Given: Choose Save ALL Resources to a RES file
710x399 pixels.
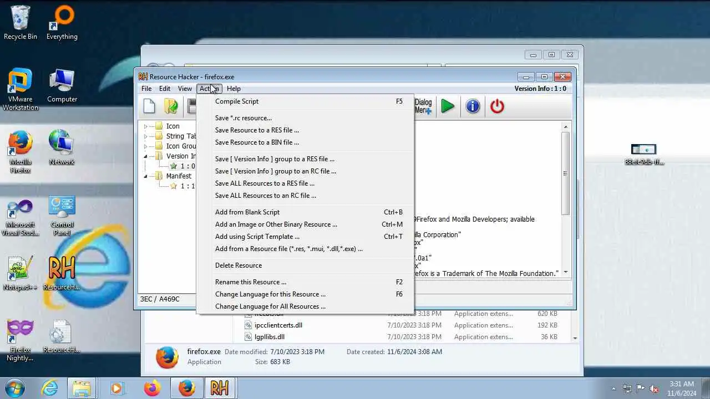Looking at the screenshot, I should [x=305, y=183].
